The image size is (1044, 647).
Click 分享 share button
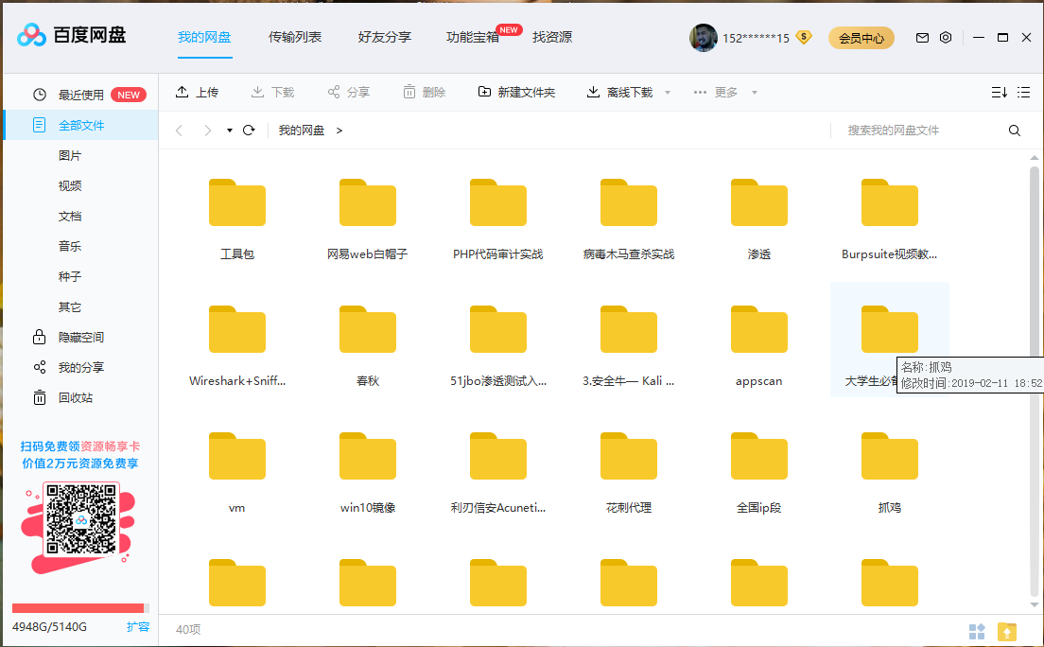[x=349, y=92]
